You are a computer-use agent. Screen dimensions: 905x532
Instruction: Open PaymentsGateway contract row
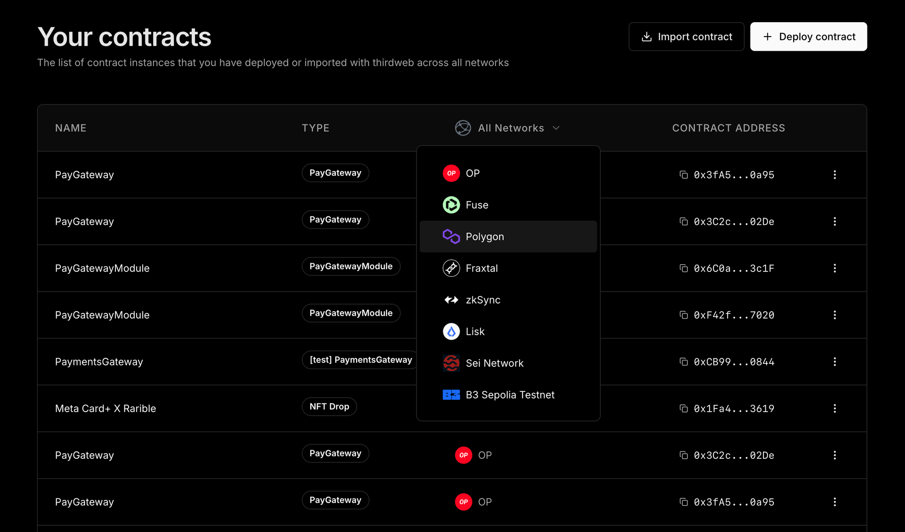[x=99, y=362]
